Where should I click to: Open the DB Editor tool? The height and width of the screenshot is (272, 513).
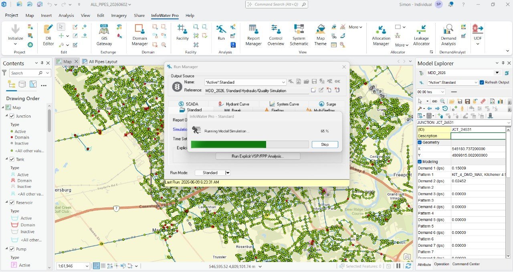click(x=48, y=35)
